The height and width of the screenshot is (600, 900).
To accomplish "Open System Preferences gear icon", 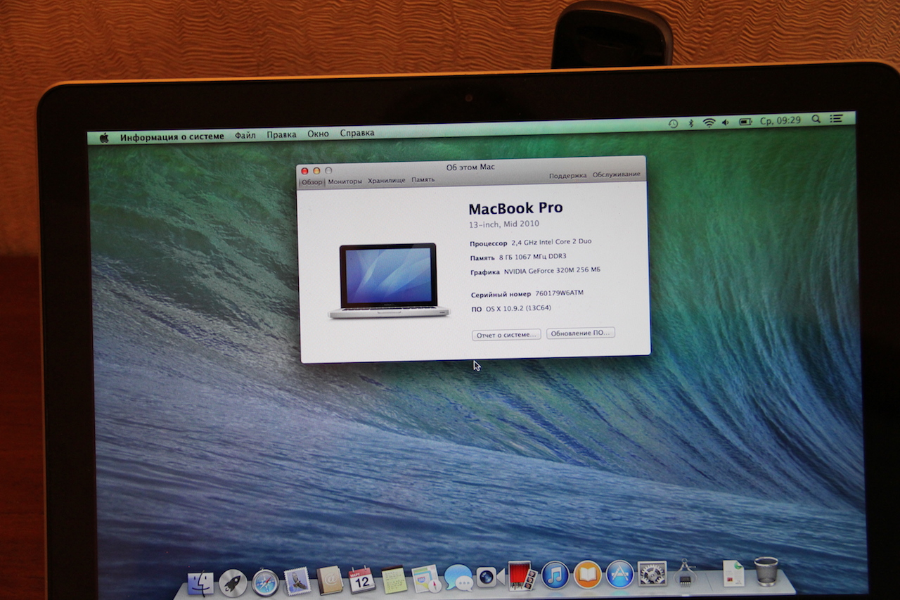I will [651, 573].
